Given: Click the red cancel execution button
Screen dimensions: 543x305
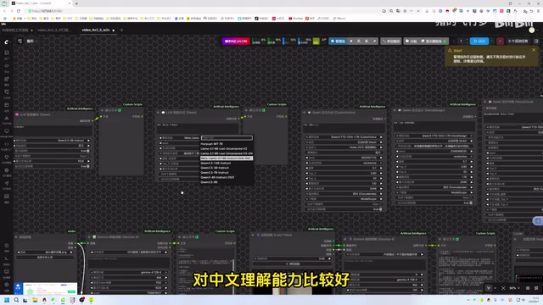Looking at the screenshot, I should pos(500,42).
